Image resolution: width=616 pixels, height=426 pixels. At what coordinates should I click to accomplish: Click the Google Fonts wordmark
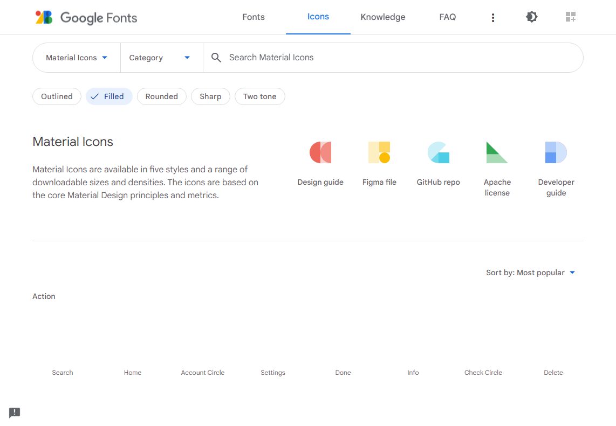(99, 18)
